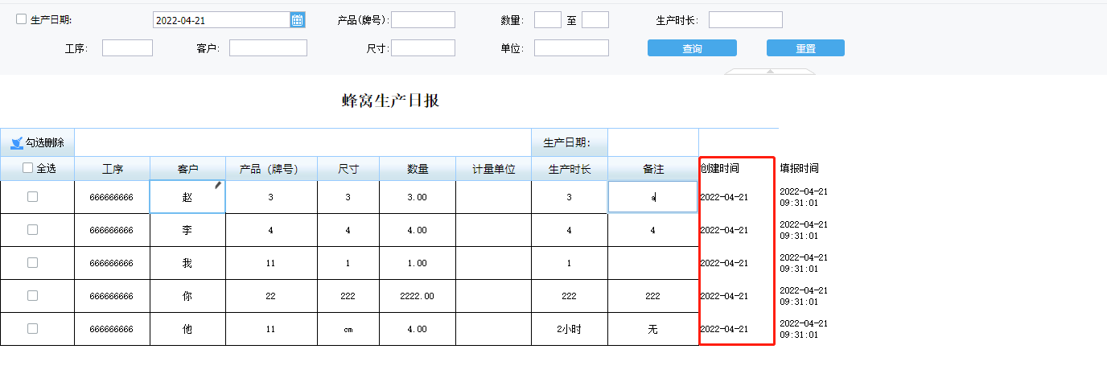Tick the checkbox for the 你 row

tap(33, 295)
